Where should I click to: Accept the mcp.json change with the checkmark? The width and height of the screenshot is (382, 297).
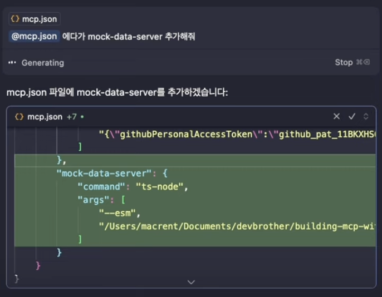pos(352,116)
